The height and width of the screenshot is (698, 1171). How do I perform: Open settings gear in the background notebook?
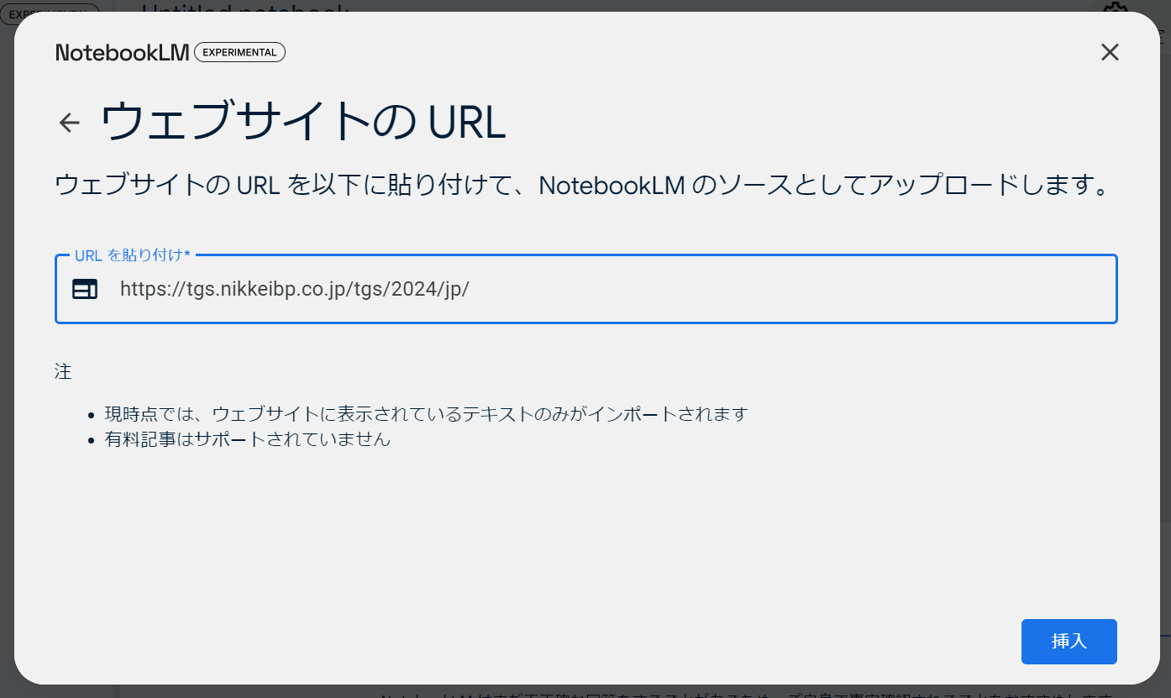pyautogui.click(x=1114, y=8)
